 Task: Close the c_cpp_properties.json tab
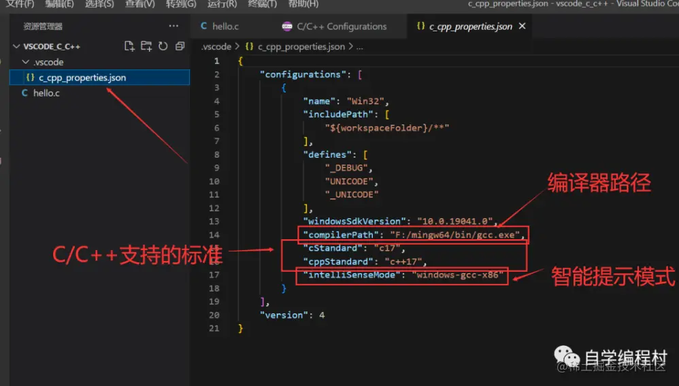pos(523,26)
